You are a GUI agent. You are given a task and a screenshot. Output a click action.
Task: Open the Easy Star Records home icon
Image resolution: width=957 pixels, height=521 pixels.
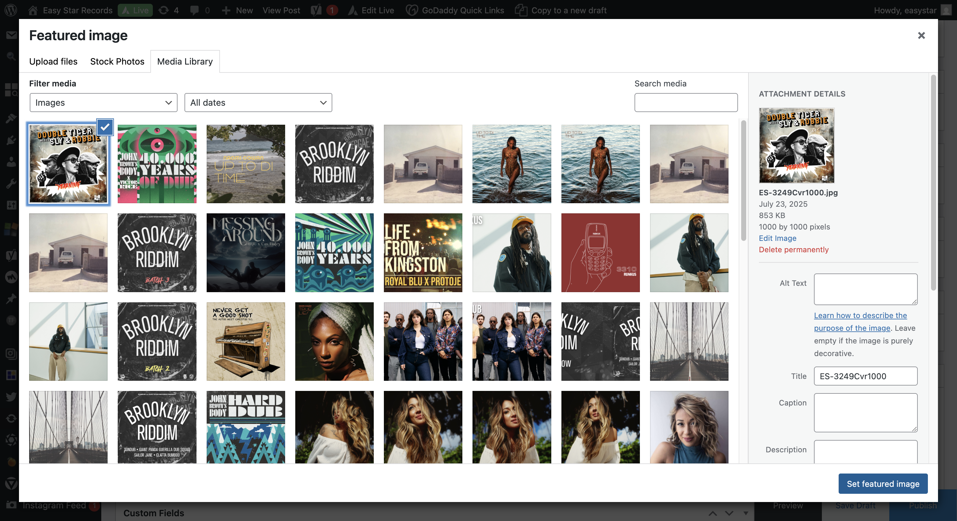pos(33,10)
